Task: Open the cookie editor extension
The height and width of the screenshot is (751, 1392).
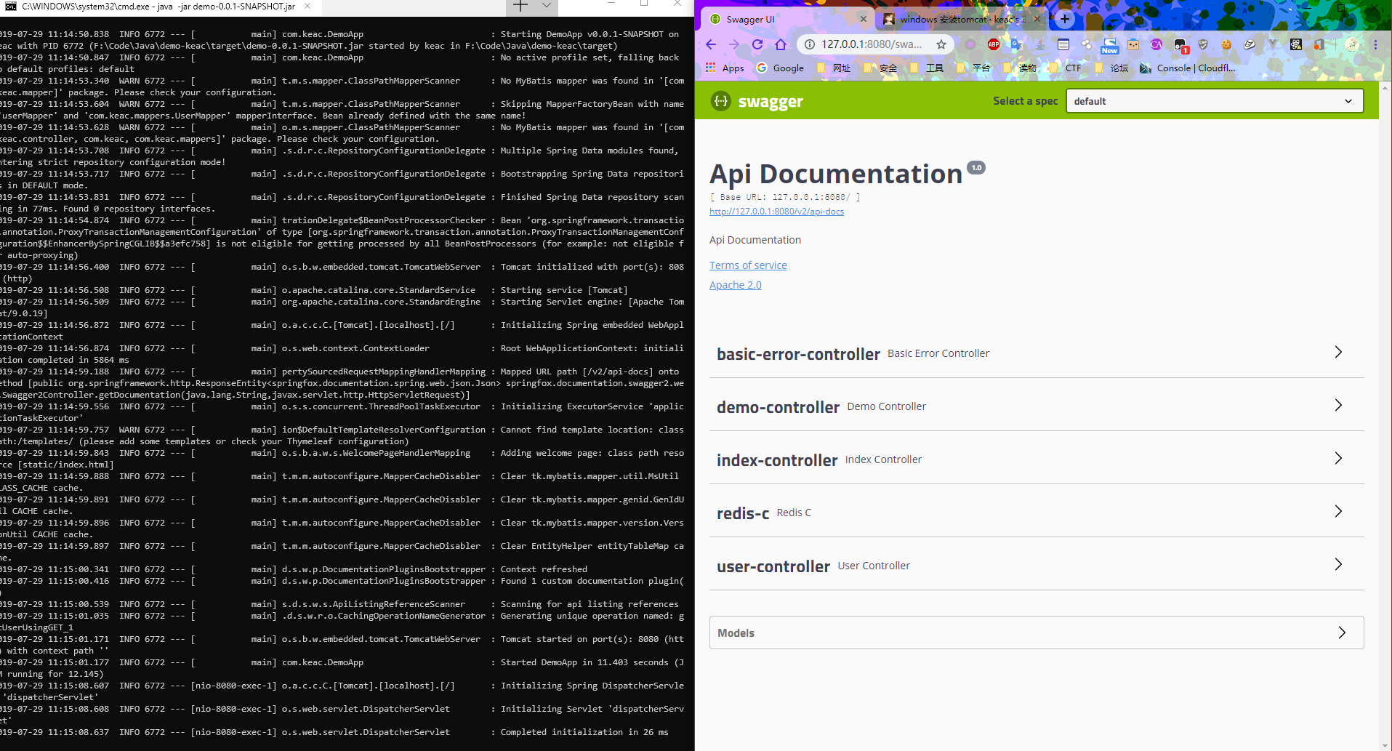Action: pyautogui.click(x=1226, y=44)
